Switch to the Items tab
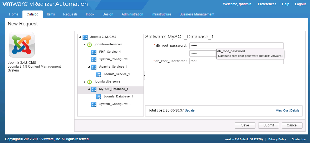The width and height of the screenshot is (310, 143). tap(51, 14)
